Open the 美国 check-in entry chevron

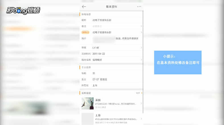pos(141,103)
